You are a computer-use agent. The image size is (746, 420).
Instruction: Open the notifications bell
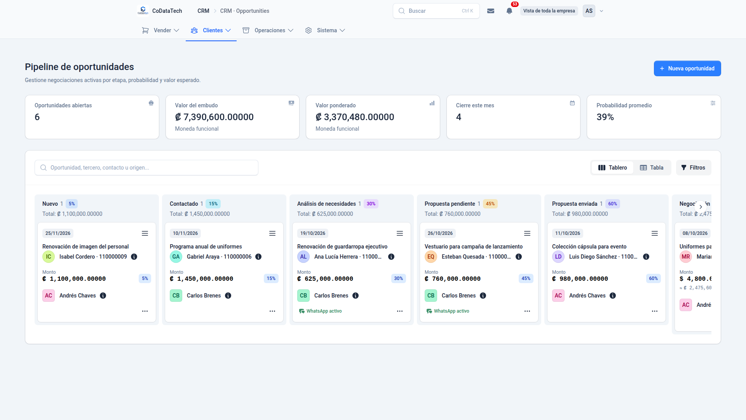(x=509, y=11)
